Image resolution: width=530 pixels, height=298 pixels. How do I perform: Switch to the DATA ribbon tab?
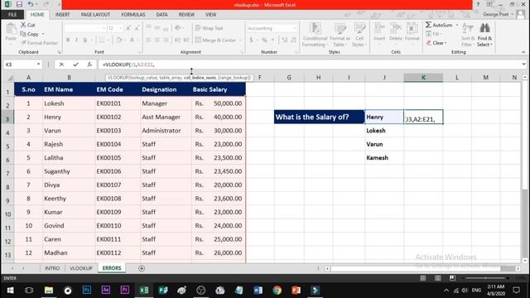pyautogui.click(x=161, y=15)
